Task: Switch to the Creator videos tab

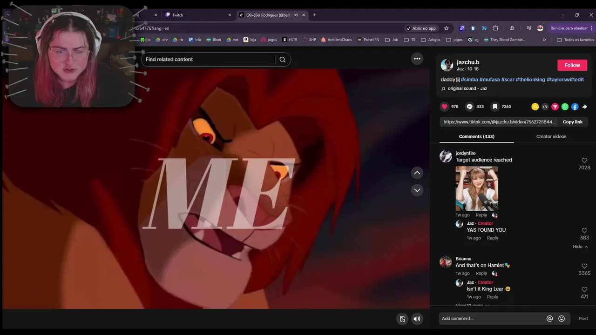Action: tap(551, 136)
